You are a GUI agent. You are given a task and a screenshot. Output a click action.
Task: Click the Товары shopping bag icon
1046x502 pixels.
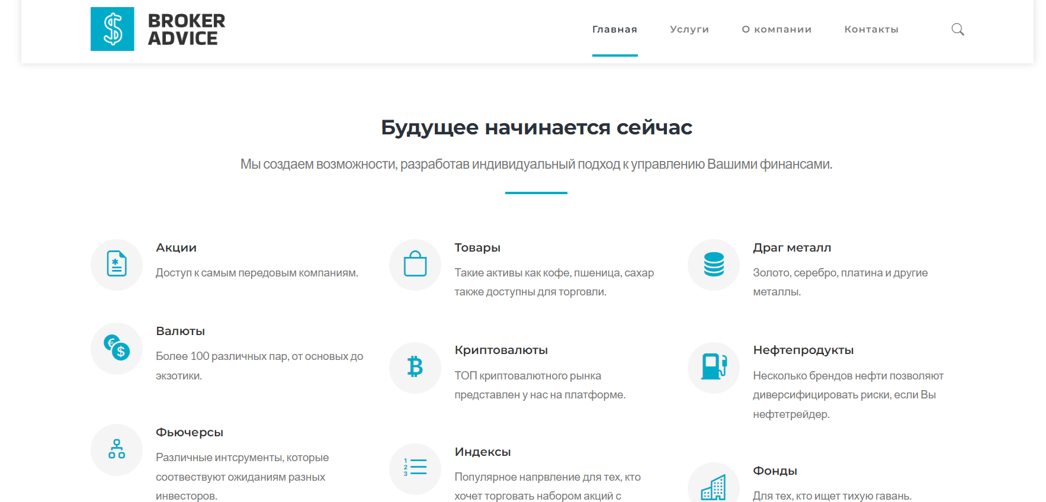coord(415,264)
